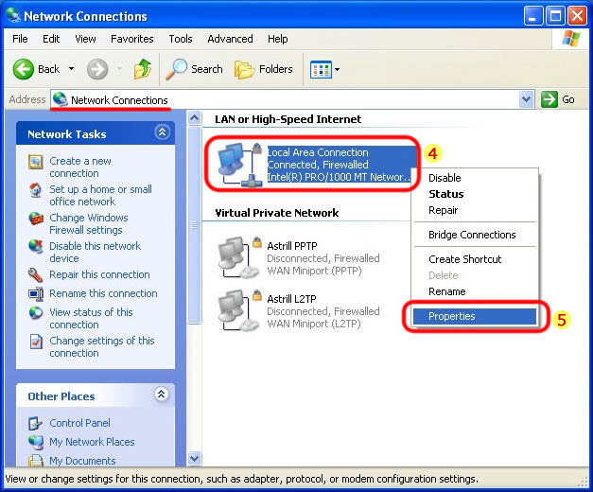Collapse the Network Tasks panel
Image resolution: width=593 pixels, height=492 pixels.
(162, 133)
